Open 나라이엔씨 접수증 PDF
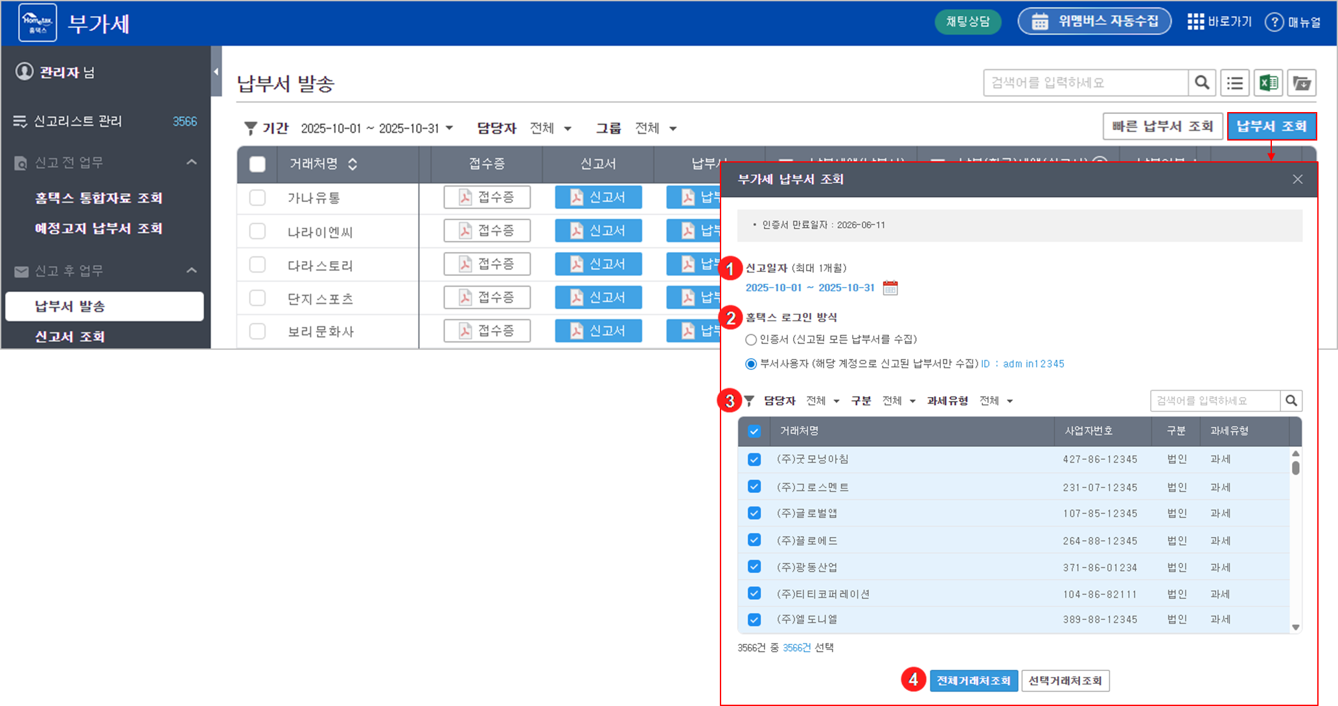Image resolution: width=1338 pixels, height=706 pixels. point(487,231)
